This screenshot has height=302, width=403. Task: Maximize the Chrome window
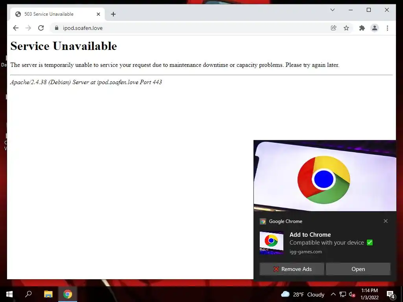pyautogui.click(x=368, y=10)
